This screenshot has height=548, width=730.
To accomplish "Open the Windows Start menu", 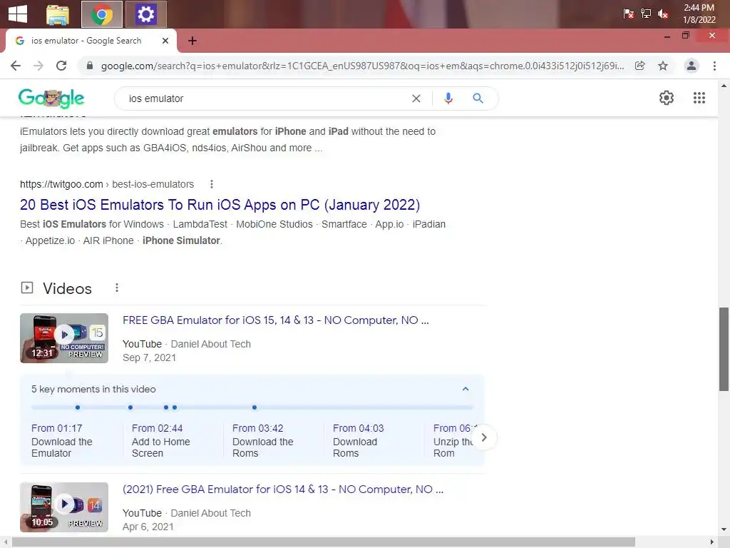I will pyautogui.click(x=18, y=14).
